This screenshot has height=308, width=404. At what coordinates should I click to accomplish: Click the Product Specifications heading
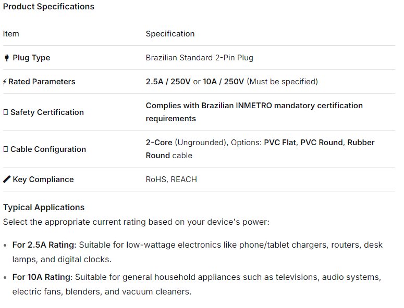pyautogui.click(x=48, y=7)
